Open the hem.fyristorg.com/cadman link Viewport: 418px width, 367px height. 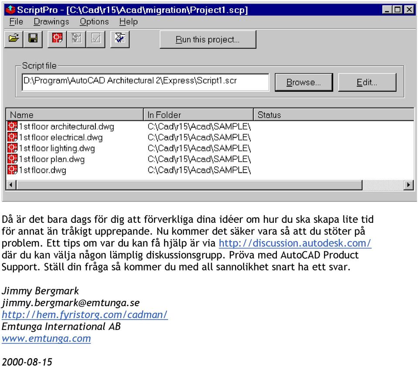85,314
